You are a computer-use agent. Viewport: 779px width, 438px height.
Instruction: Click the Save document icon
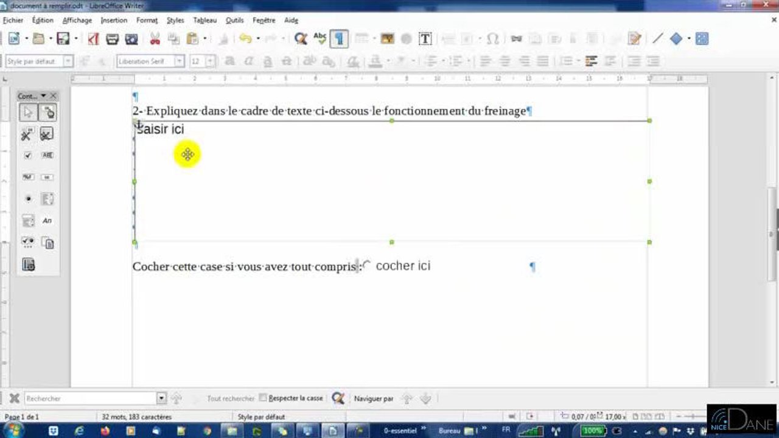click(63, 39)
